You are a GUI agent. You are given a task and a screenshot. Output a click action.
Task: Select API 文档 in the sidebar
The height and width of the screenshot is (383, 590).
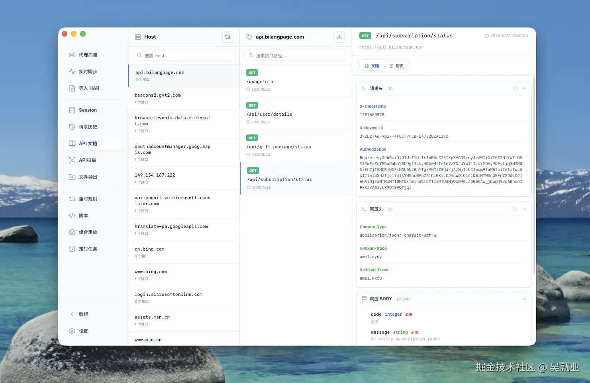coord(93,144)
